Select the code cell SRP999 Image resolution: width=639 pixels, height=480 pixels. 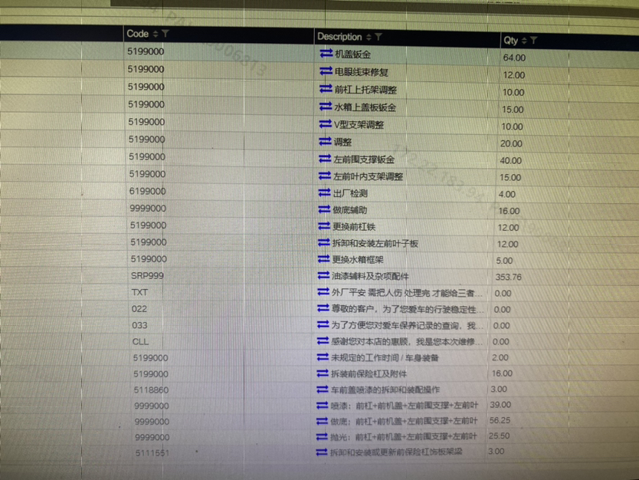click(x=147, y=276)
